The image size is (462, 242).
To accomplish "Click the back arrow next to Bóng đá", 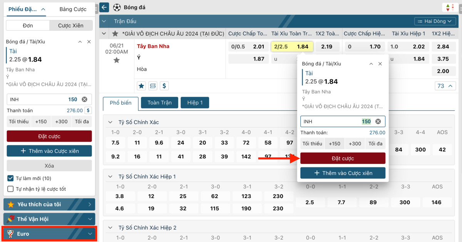I will 104,7.
